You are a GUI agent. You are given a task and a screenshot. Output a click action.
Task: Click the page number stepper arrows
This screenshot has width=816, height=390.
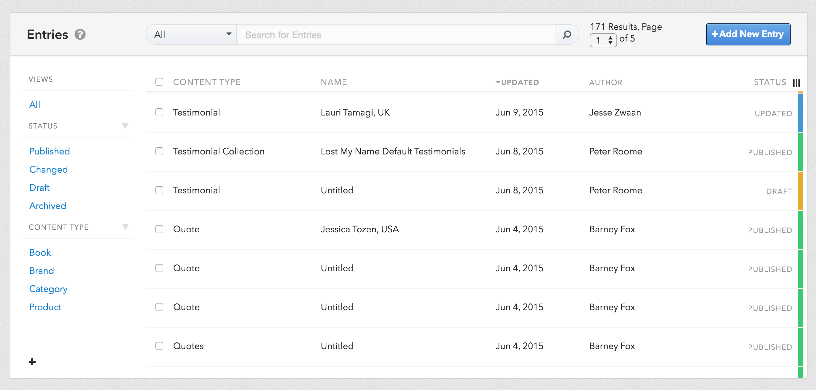point(610,40)
